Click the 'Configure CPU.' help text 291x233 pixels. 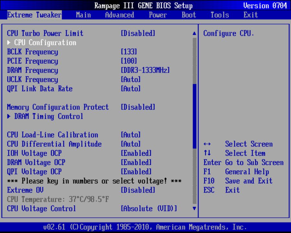(229, 33)
